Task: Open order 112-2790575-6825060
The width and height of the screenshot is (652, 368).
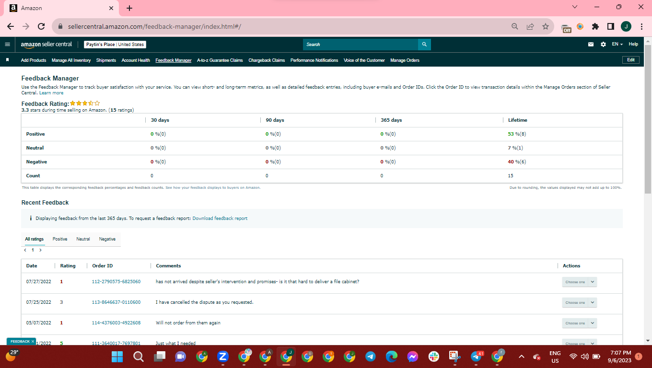Action: pyautogui.click(x=116, y=282)
